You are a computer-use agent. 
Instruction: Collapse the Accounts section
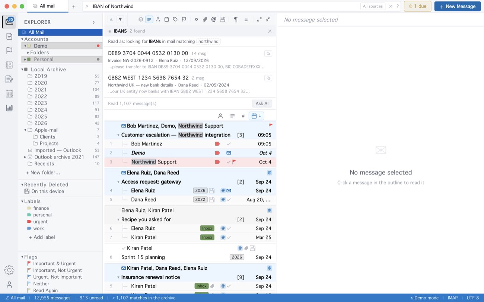tap(22, 39)
